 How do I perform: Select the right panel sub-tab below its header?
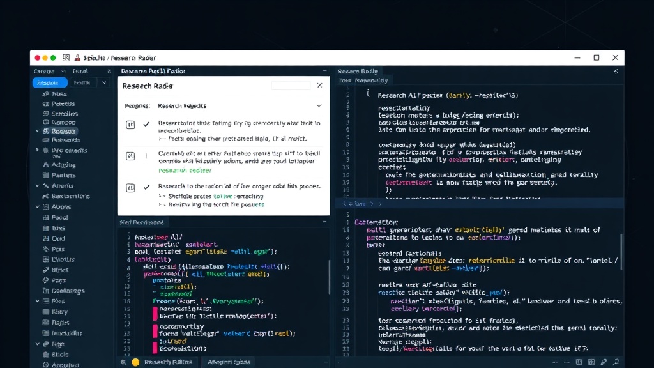[x=363, y=80]
